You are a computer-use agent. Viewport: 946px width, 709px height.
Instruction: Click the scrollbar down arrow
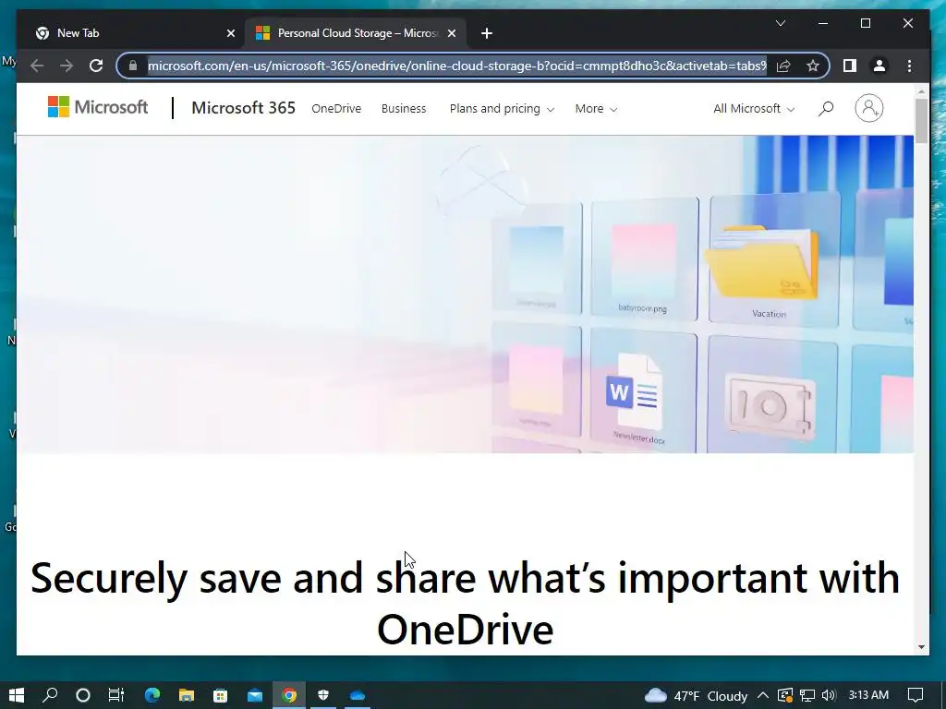921,647
